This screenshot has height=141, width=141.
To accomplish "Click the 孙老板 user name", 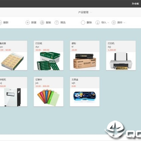I will pyautogui.click(x=135, y=4).
